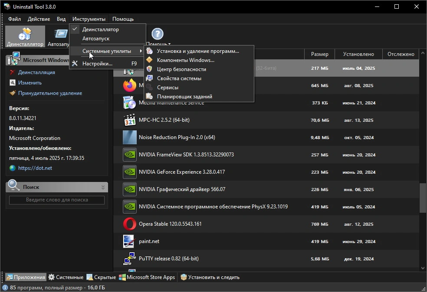
Task: Close the Инструменты menu
Action: 89,19
